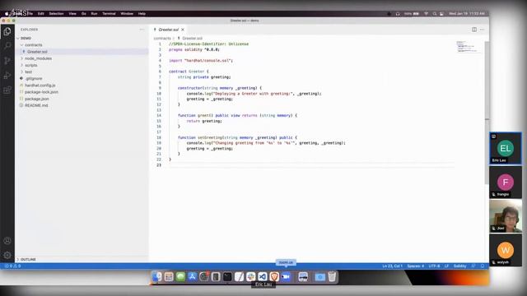This screenshot has height=296, width=527.
Task: Select Greeter.sol in the file tree
Action: (x=82, y=52)
